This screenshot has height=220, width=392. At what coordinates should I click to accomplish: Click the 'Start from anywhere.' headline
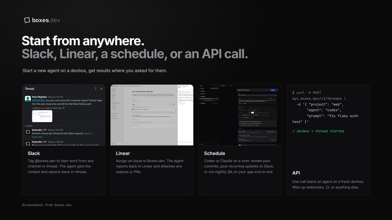[x=83, y=41]
